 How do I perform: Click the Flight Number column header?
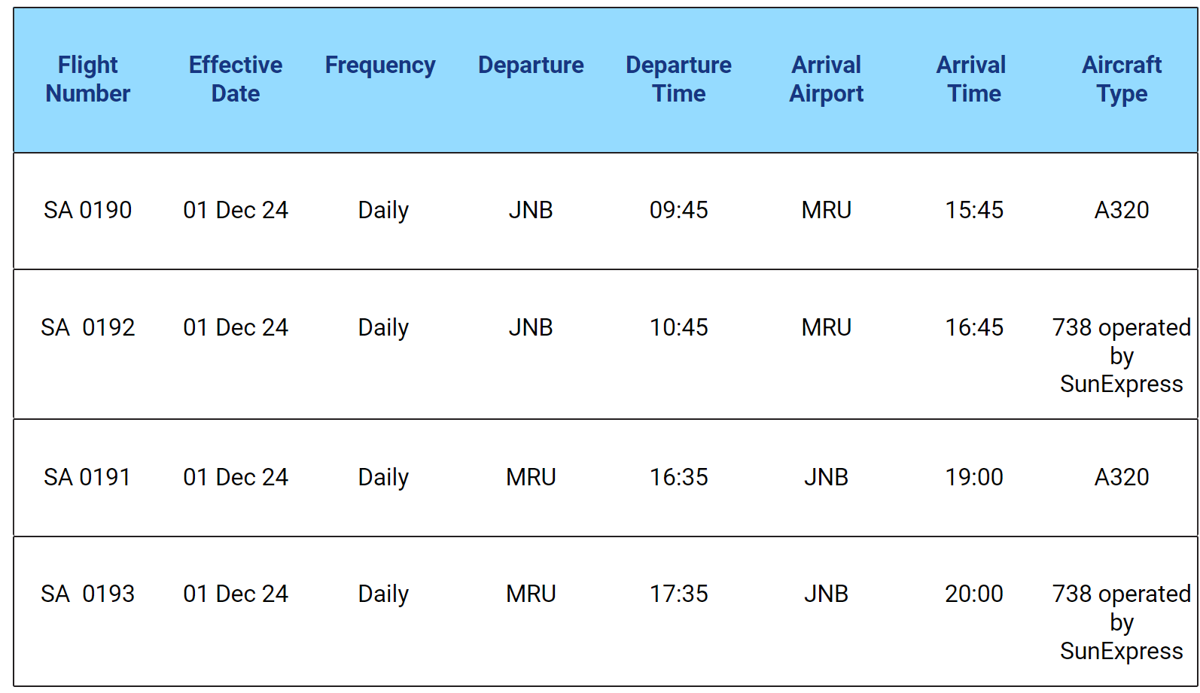(88, 79)
